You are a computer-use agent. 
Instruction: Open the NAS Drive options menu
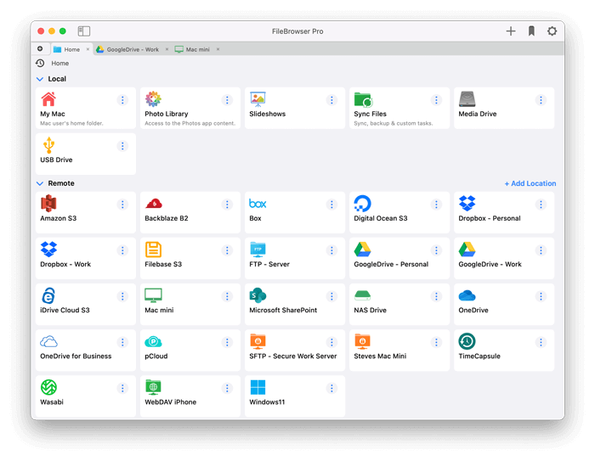click(x=436, y=296)
